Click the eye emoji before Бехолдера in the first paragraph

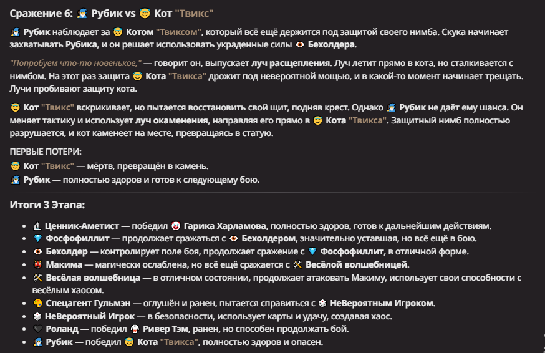point(300,44)
